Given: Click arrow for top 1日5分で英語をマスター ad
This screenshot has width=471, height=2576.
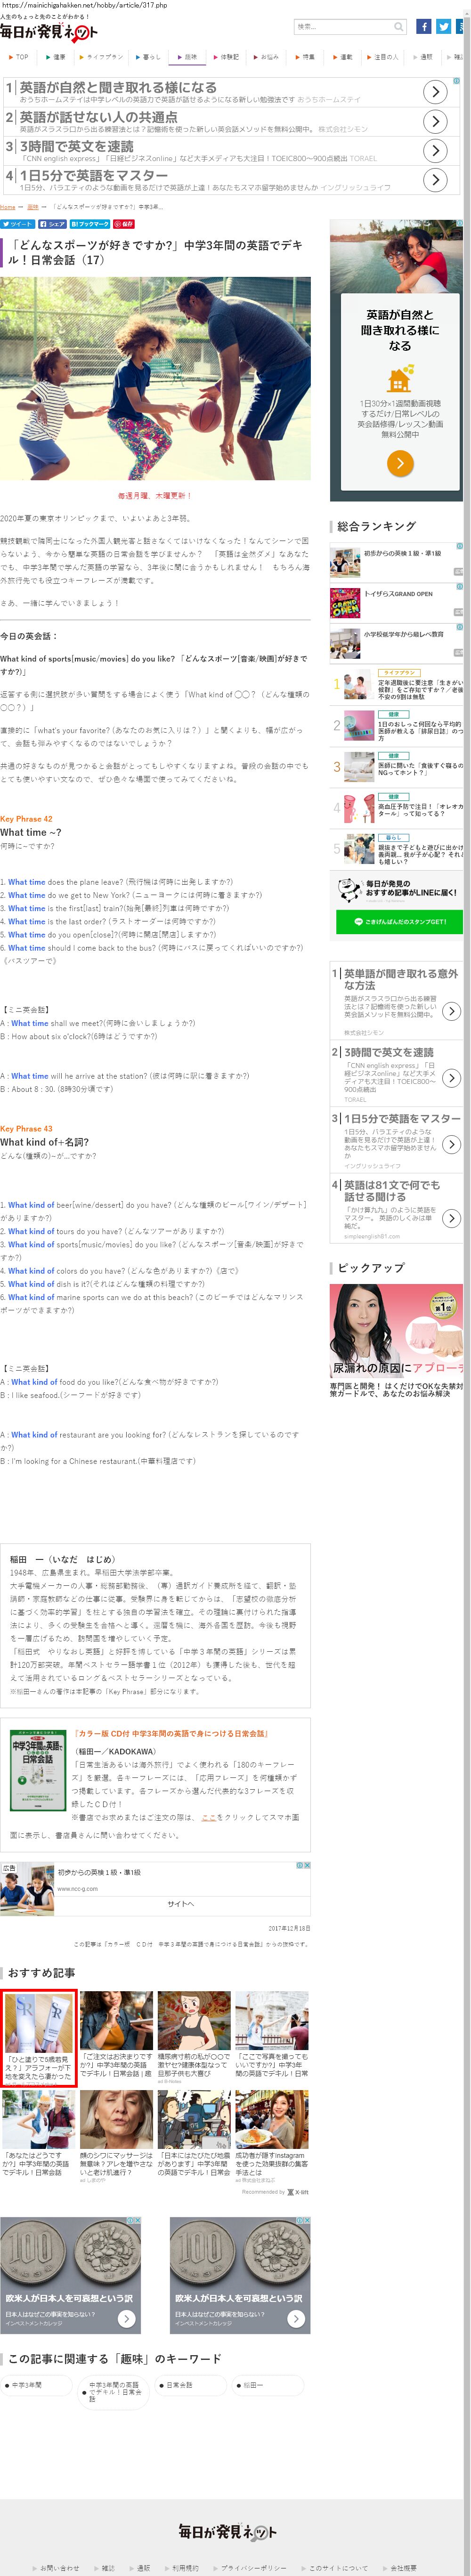Looking at the screenshot, I should pyautogui.click(x=435, y=179).
